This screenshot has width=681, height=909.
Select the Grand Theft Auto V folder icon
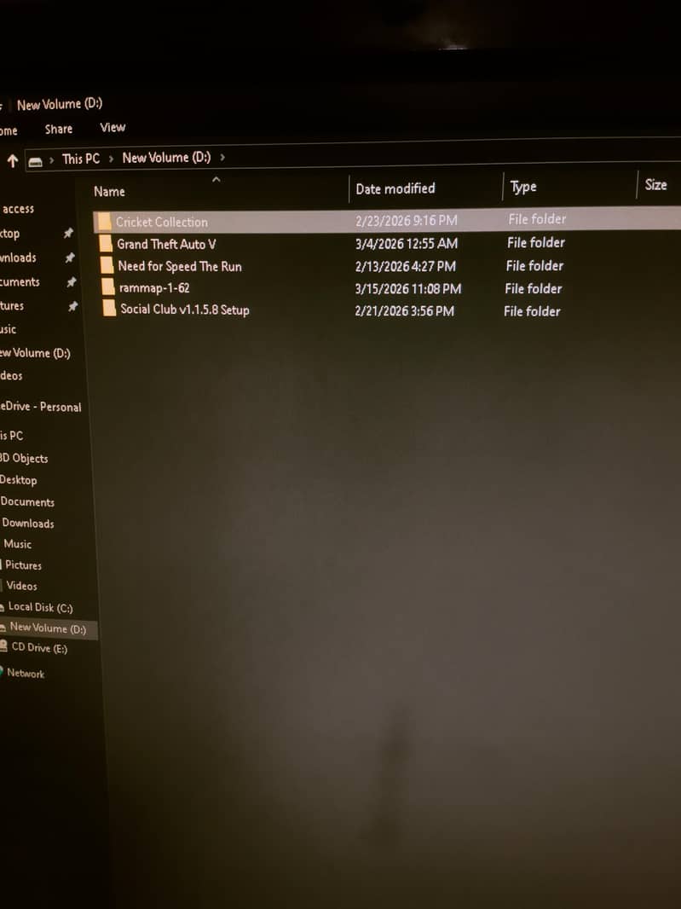(x=106, y=244)
